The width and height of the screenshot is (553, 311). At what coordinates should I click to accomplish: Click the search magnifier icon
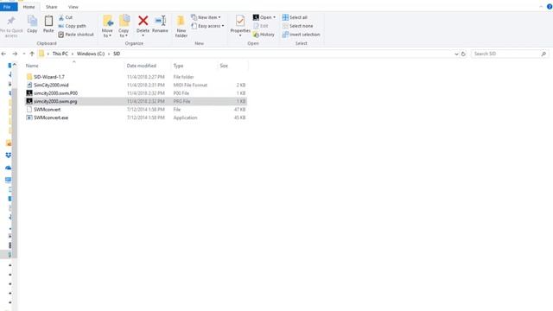click(x=543, y=54)
